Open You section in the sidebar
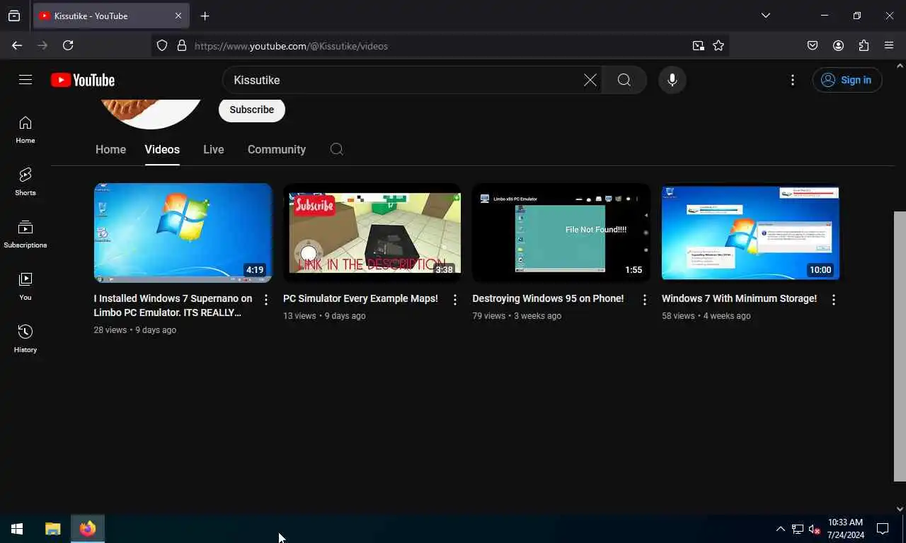This screenshot has height=543, width=906. [x=25, y=287]
